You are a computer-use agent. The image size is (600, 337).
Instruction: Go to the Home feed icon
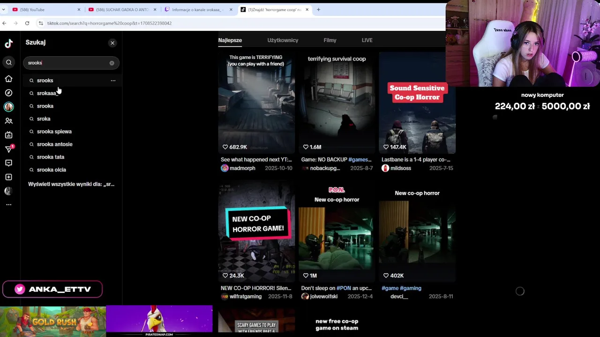coord(9,79)
